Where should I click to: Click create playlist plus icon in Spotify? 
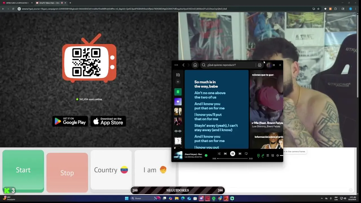coord(178,82)
